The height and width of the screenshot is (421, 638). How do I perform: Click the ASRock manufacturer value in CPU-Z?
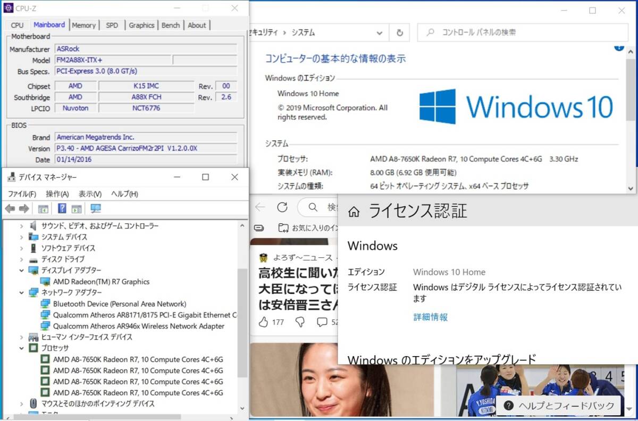point(146,49)
